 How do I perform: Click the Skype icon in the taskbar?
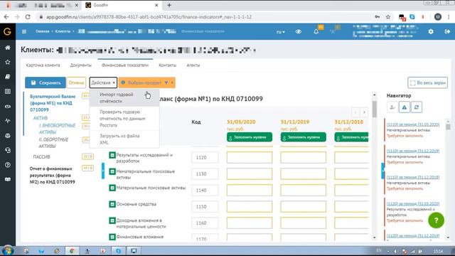[118, 251]
